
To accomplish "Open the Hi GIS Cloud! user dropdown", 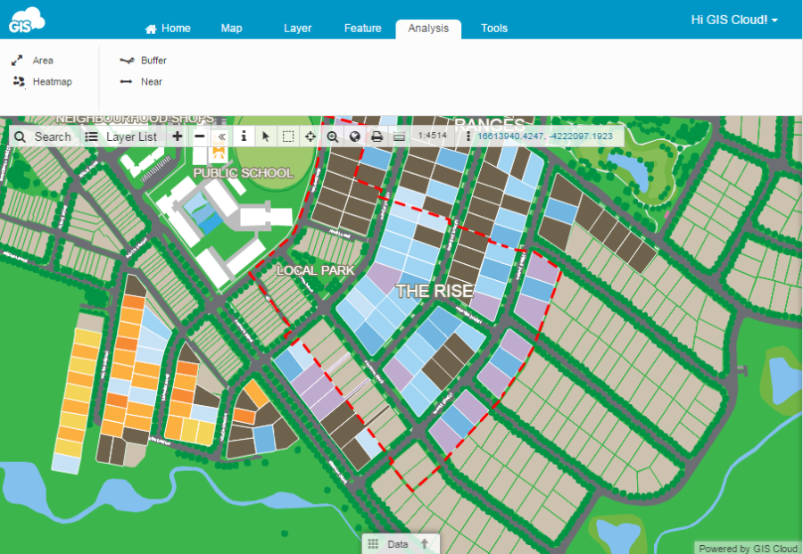I will [x=734, y=20].
